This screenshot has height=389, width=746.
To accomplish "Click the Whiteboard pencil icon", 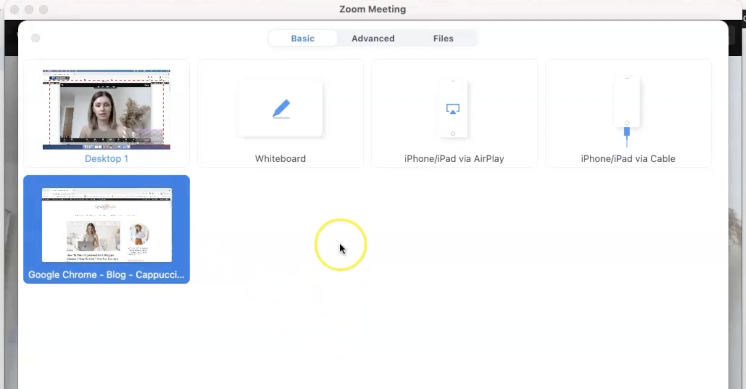I will (281, 109).
